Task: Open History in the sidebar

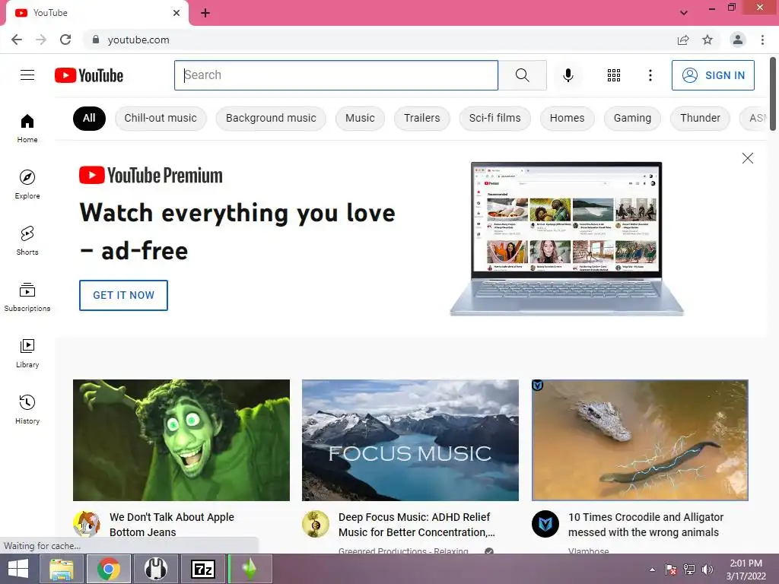Action: [27, 410]
